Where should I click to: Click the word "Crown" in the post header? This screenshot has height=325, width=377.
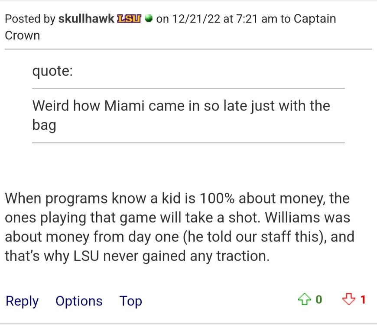(22, 35)
